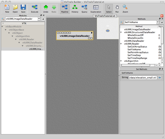Close the Modules panel

(44, 15)
